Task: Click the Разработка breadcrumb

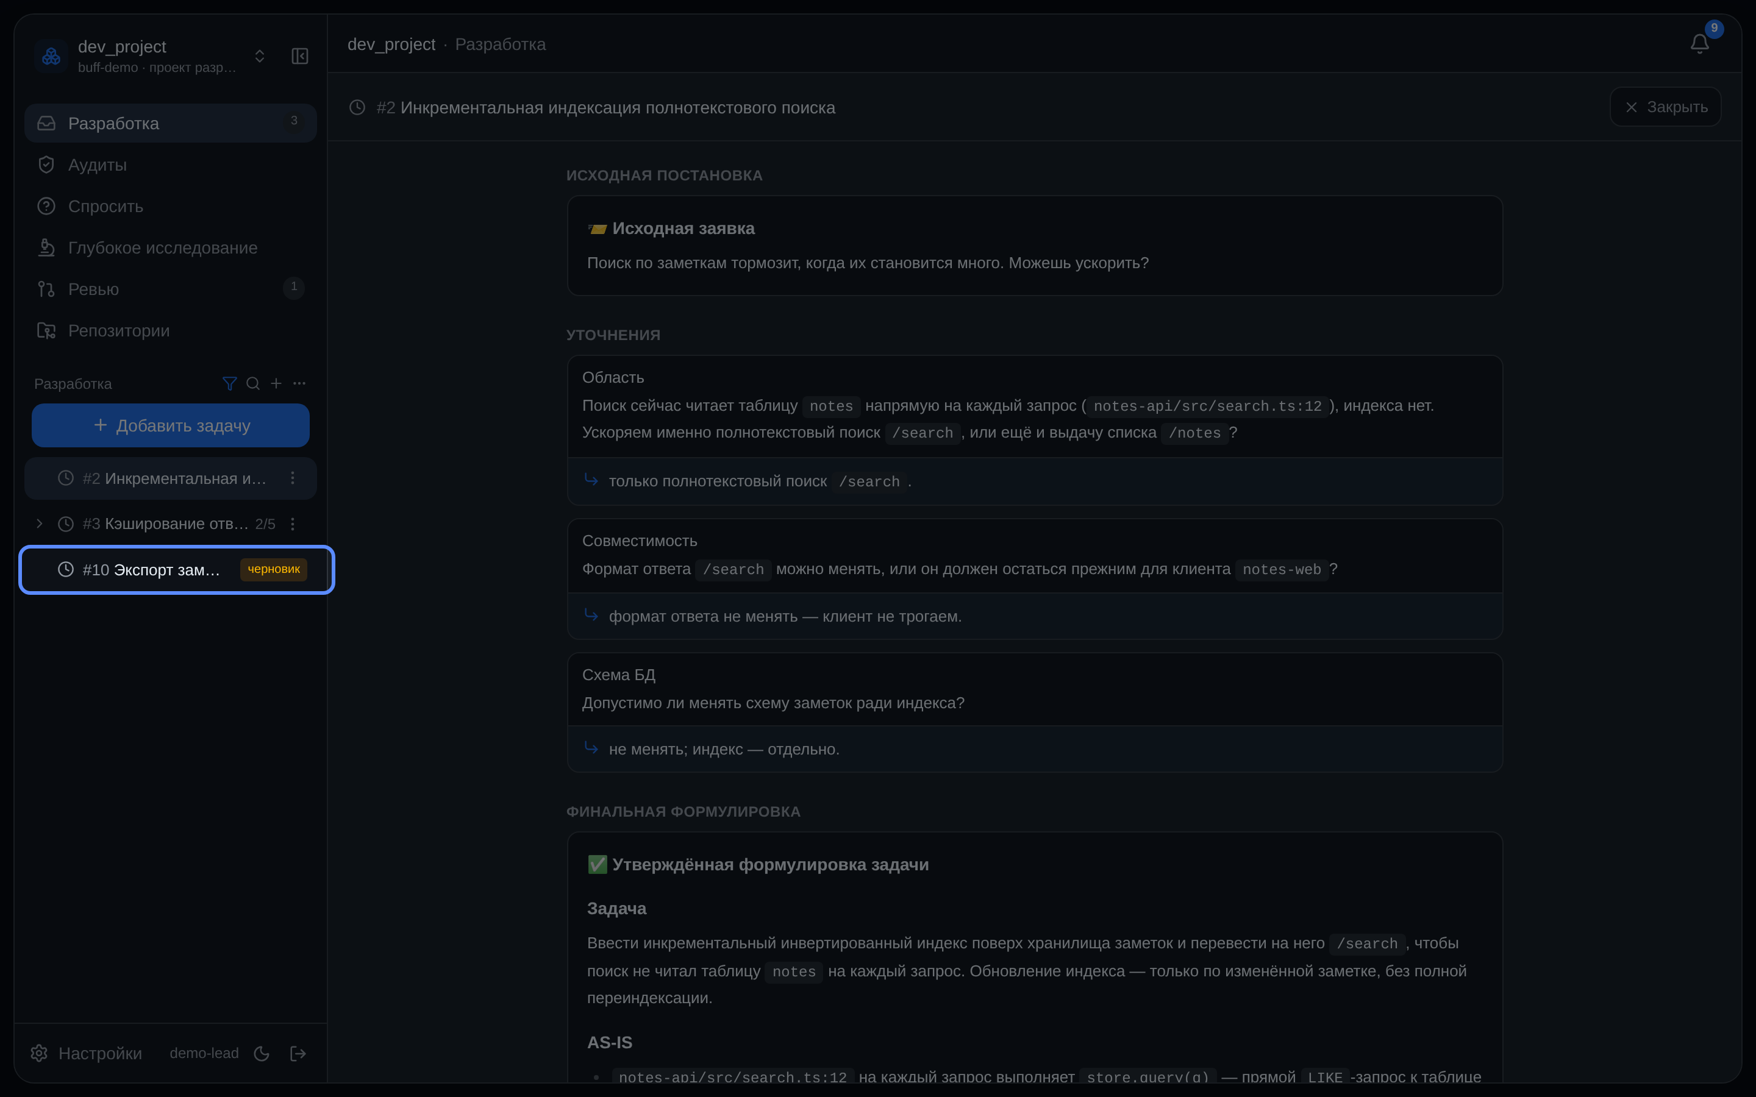Action: coord(501,44)
